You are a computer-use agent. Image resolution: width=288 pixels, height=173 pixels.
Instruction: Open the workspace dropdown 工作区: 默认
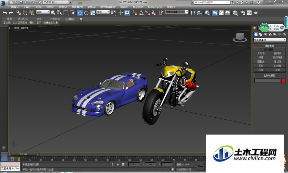56,2
